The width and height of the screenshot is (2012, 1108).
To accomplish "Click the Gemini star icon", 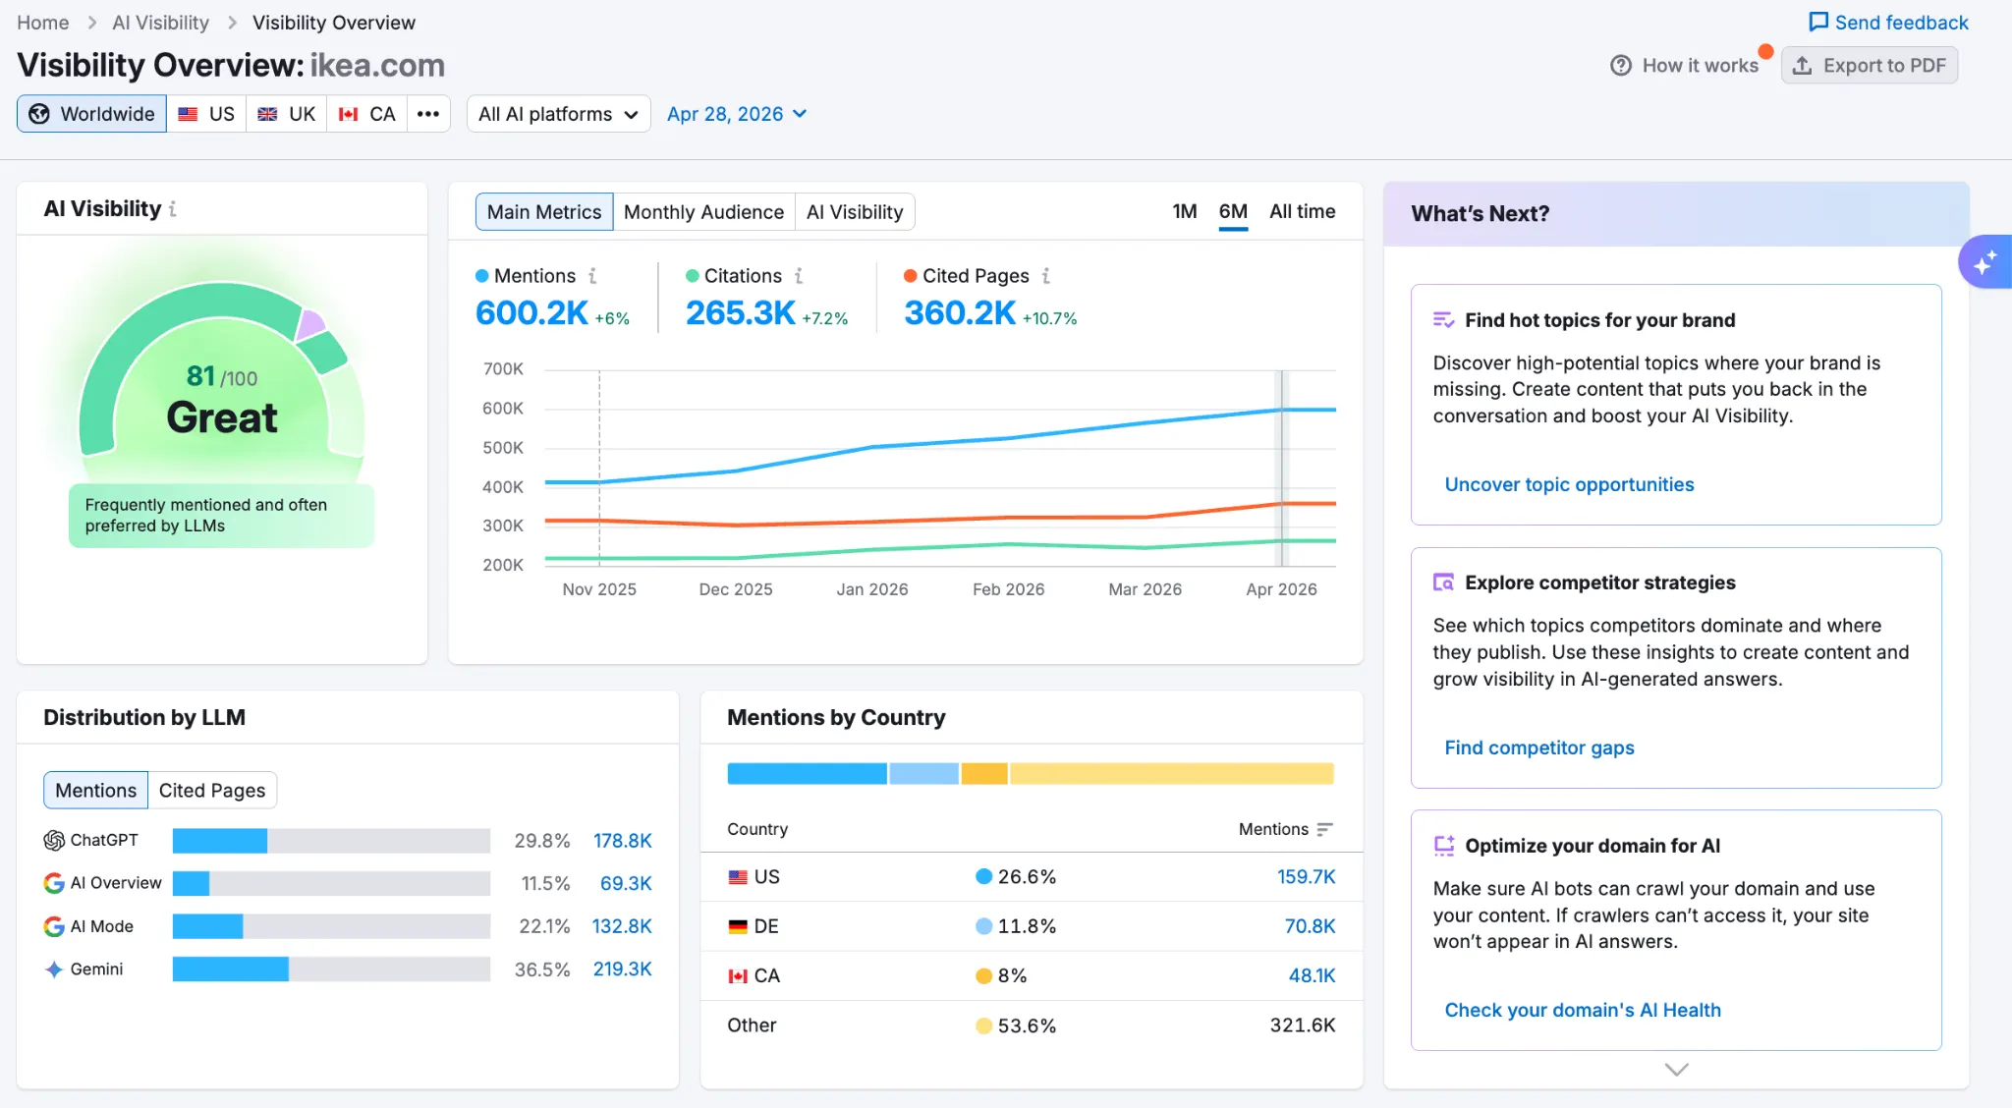I will [x=54, y=969].
